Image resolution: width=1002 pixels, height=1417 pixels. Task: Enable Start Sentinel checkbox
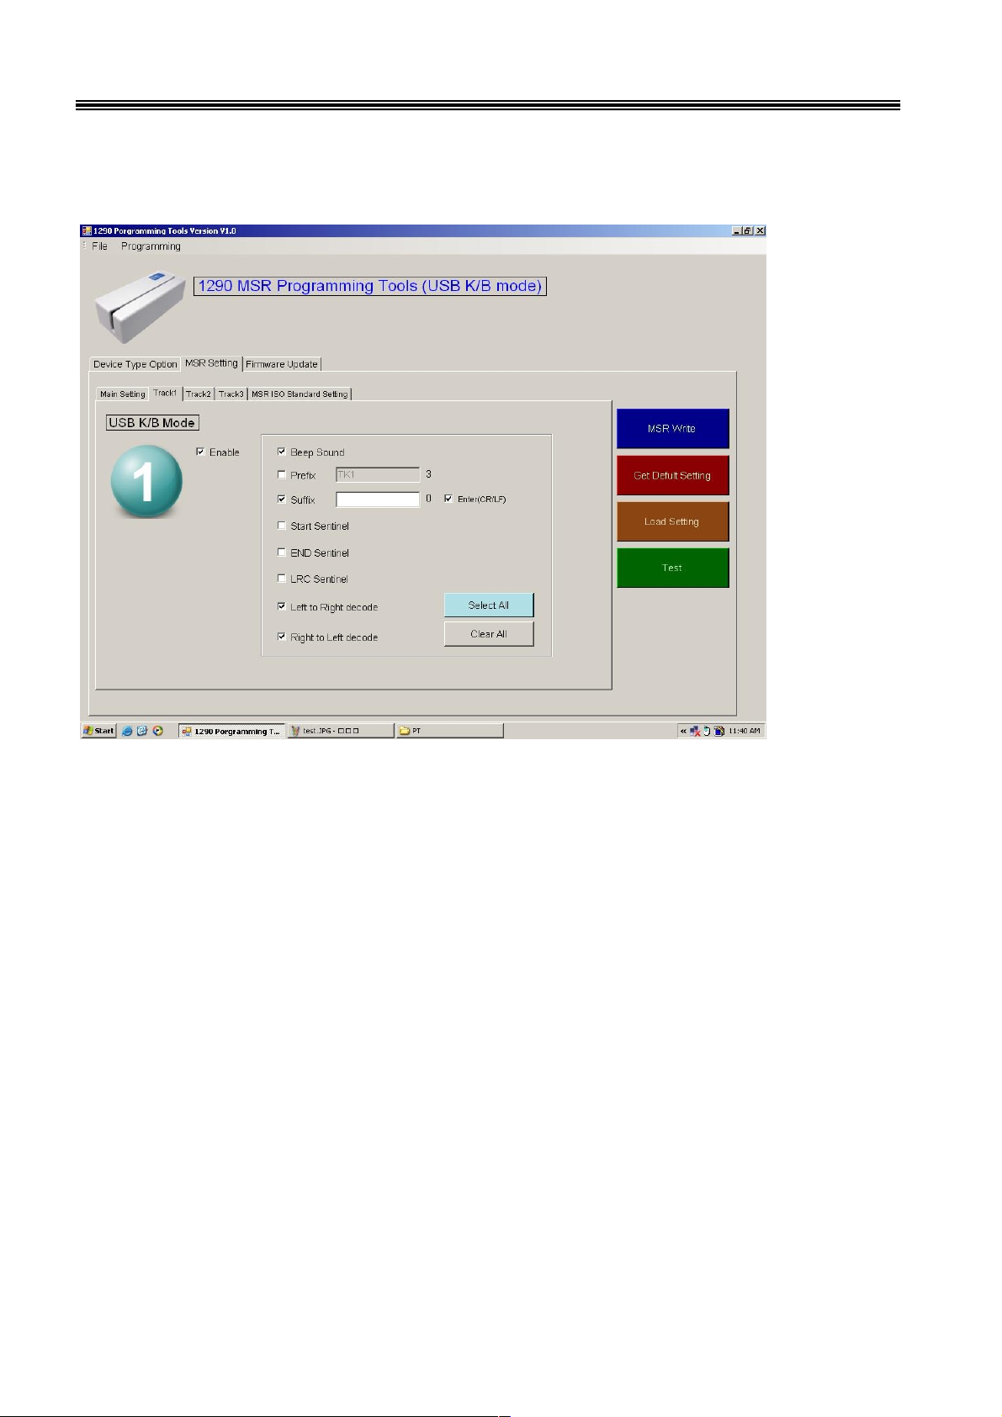(x=282, y=526)
